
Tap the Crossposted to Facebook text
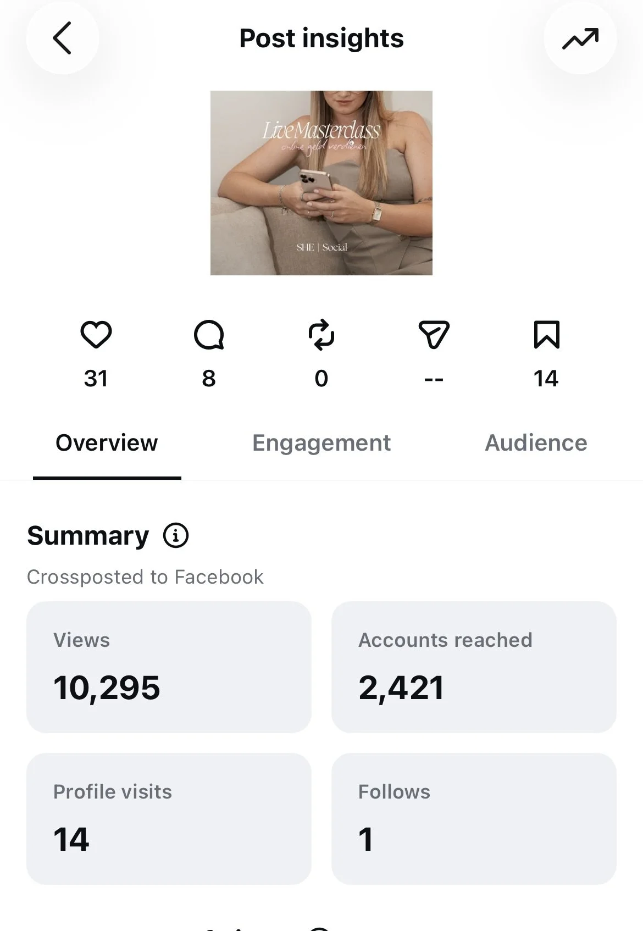tap(145, 577)
